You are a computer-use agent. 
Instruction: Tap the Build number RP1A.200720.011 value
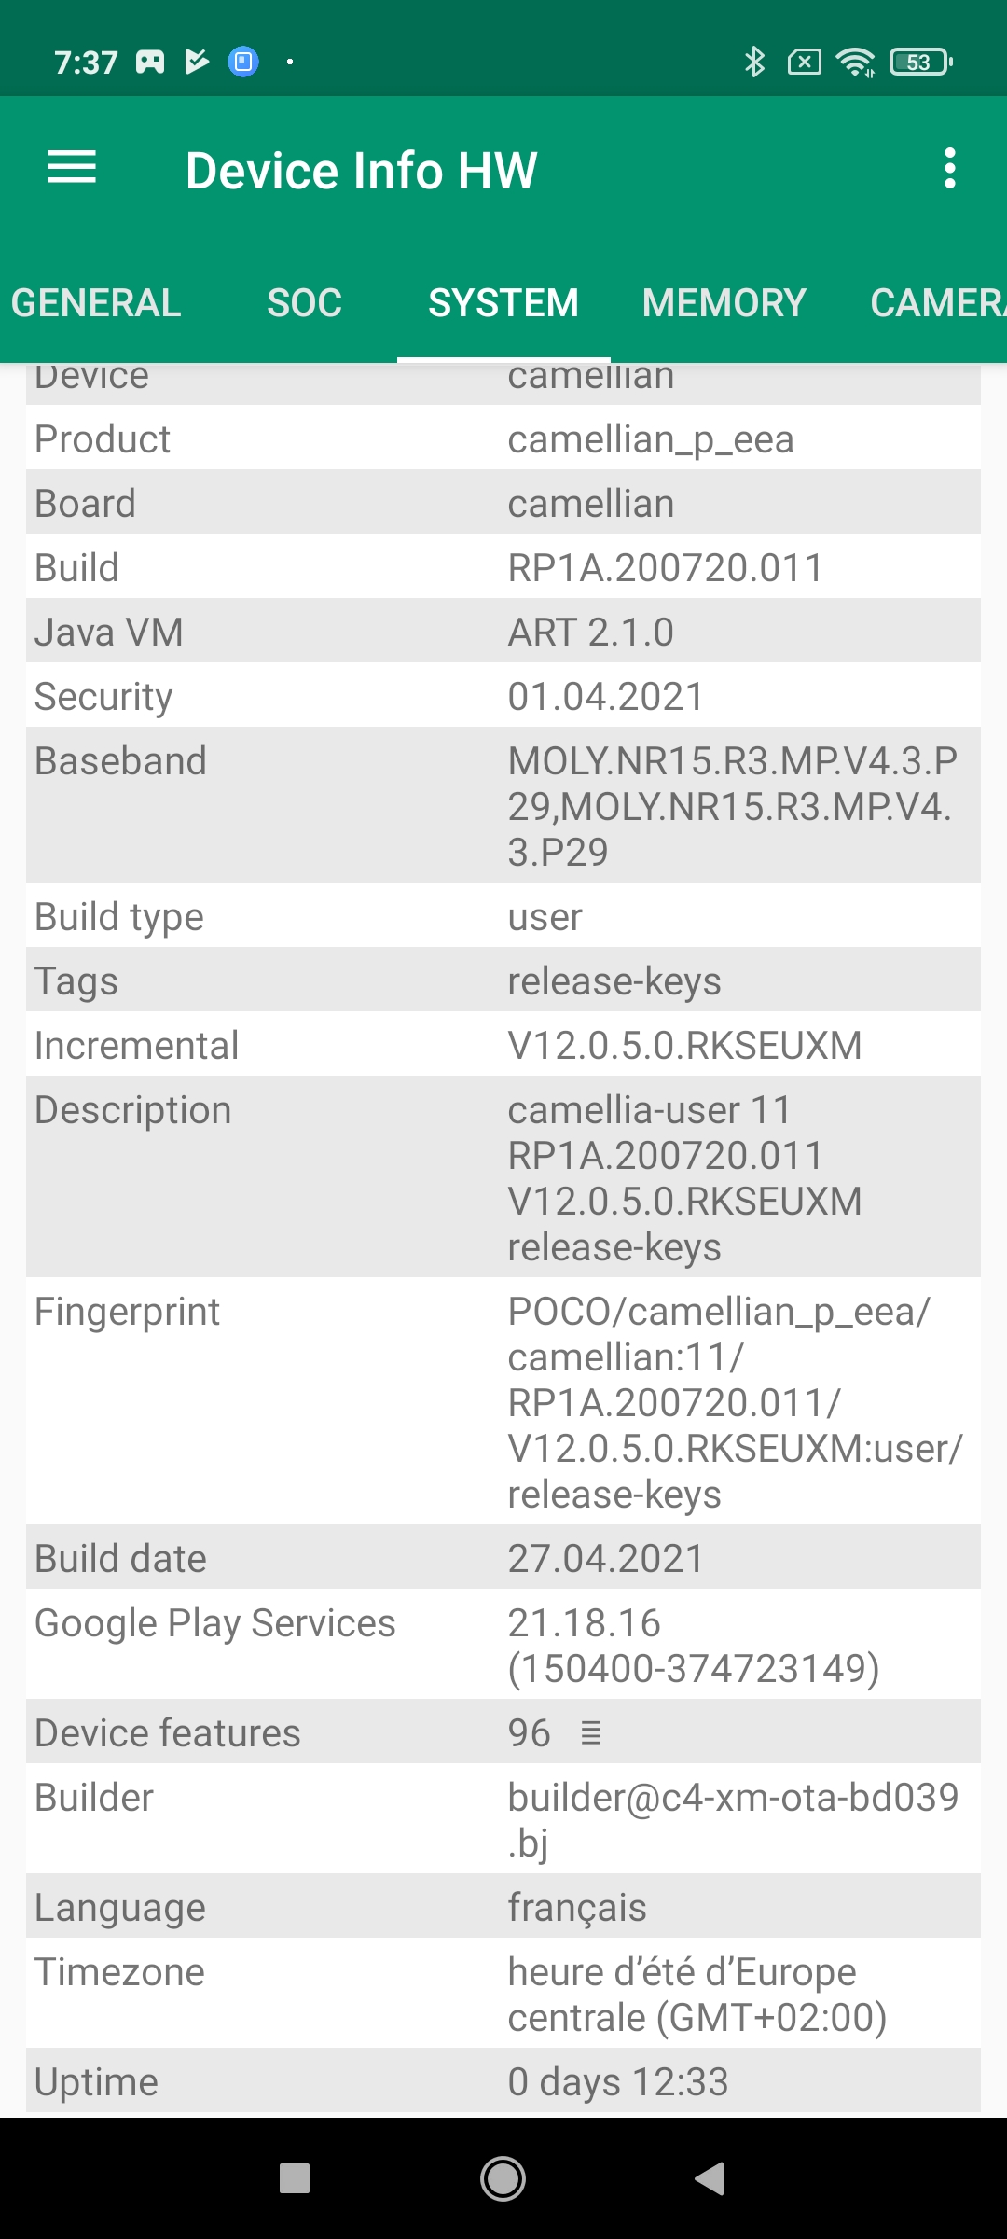click(665, 568)
